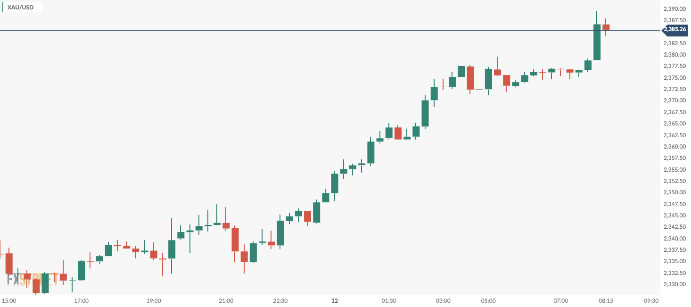This screenshot has height=307, width=691.
Task: Click the green accent bar beside XAU/USD
Action: point(3,8)
